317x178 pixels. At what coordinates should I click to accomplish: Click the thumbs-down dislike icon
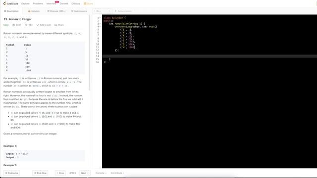[x=26, y=25]
